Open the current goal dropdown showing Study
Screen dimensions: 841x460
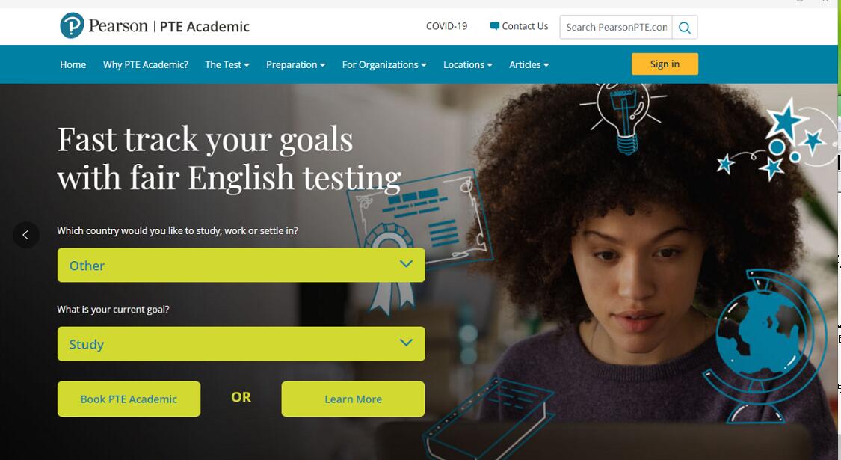[241, 344]
